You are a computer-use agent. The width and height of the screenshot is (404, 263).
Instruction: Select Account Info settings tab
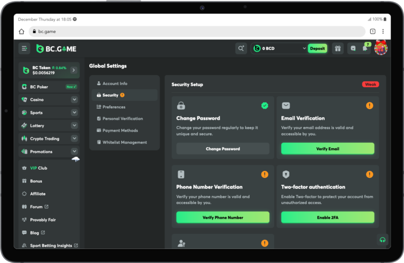coord(115,83)
